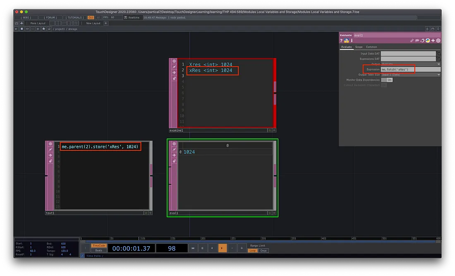
Task: Click the timeline marker at frame 301
Action: click(x=263, y=238)
